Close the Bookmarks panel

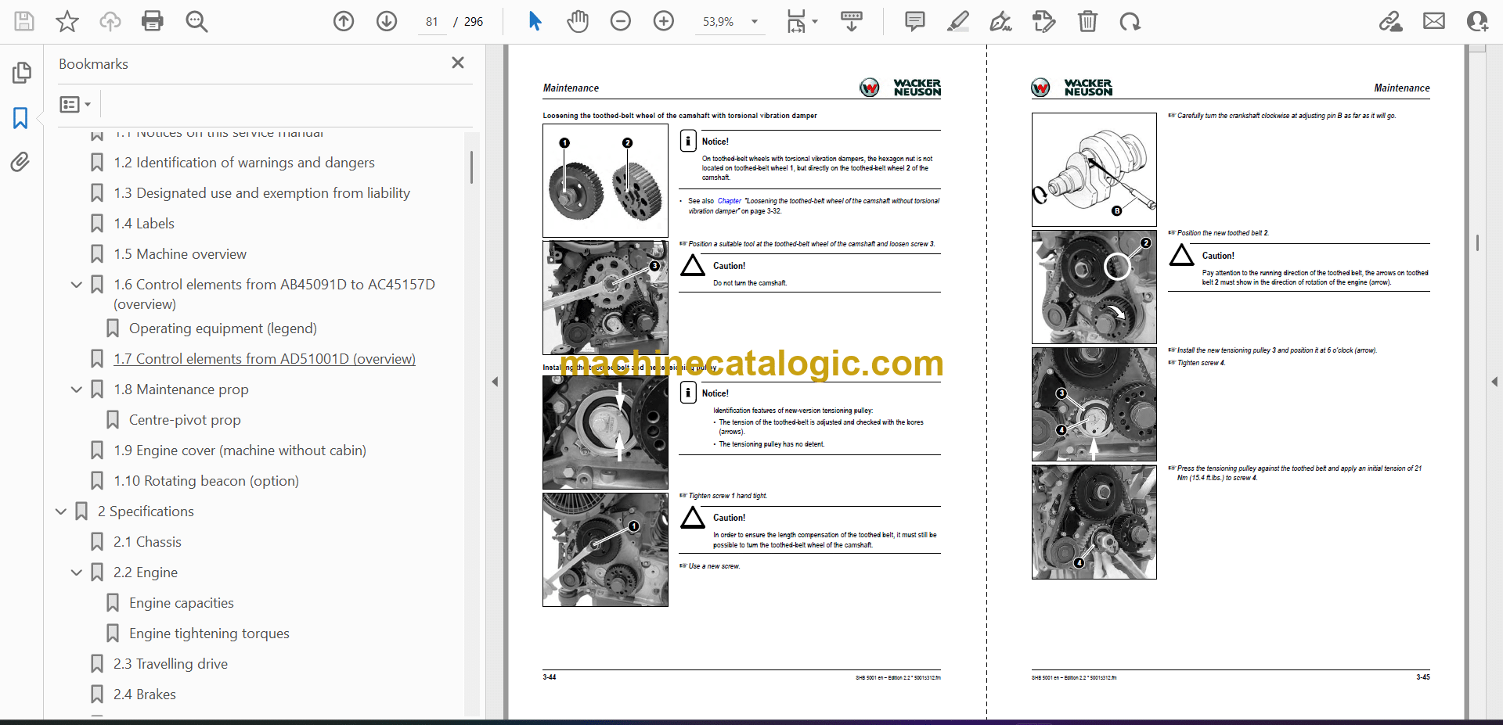[458, 63]
